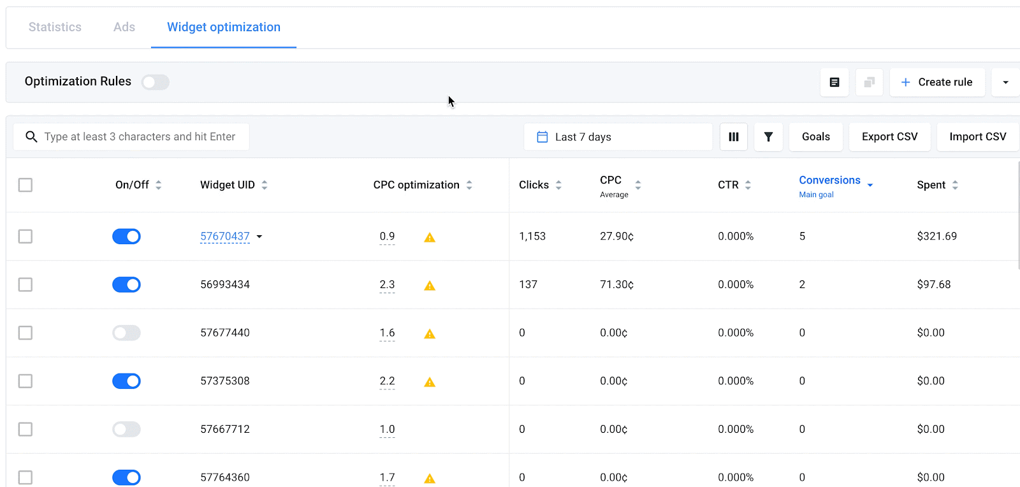Image resolution: width=1020 pixels, height=487 pixels.
Task: Open the columns settings icon
Action: click(x=733, y=137)
